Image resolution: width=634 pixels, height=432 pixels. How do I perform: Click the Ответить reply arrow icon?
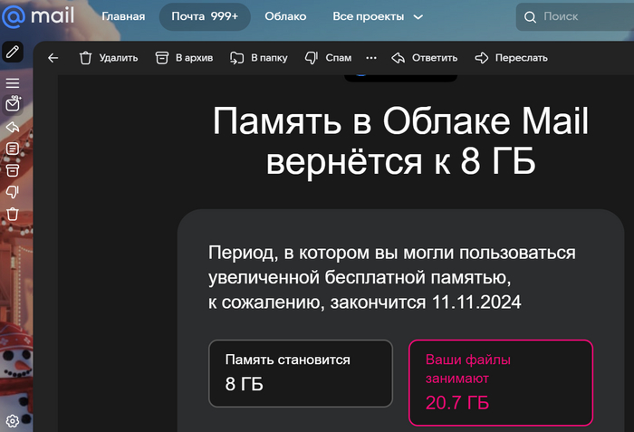(x=399, y=58)
